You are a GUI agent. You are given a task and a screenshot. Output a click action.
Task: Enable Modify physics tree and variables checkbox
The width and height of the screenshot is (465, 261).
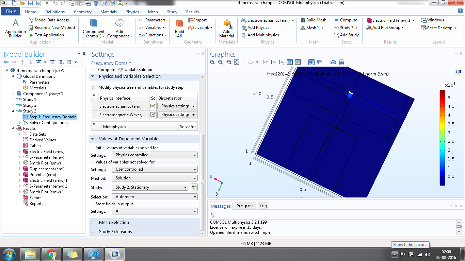coord(93,87)
